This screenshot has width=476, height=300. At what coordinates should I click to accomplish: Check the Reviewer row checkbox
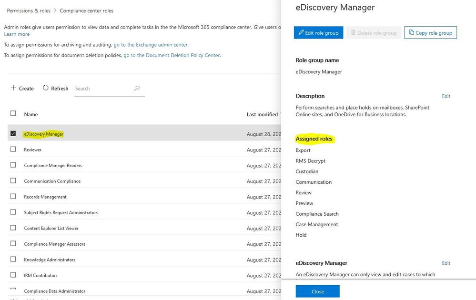coord(13,149)
